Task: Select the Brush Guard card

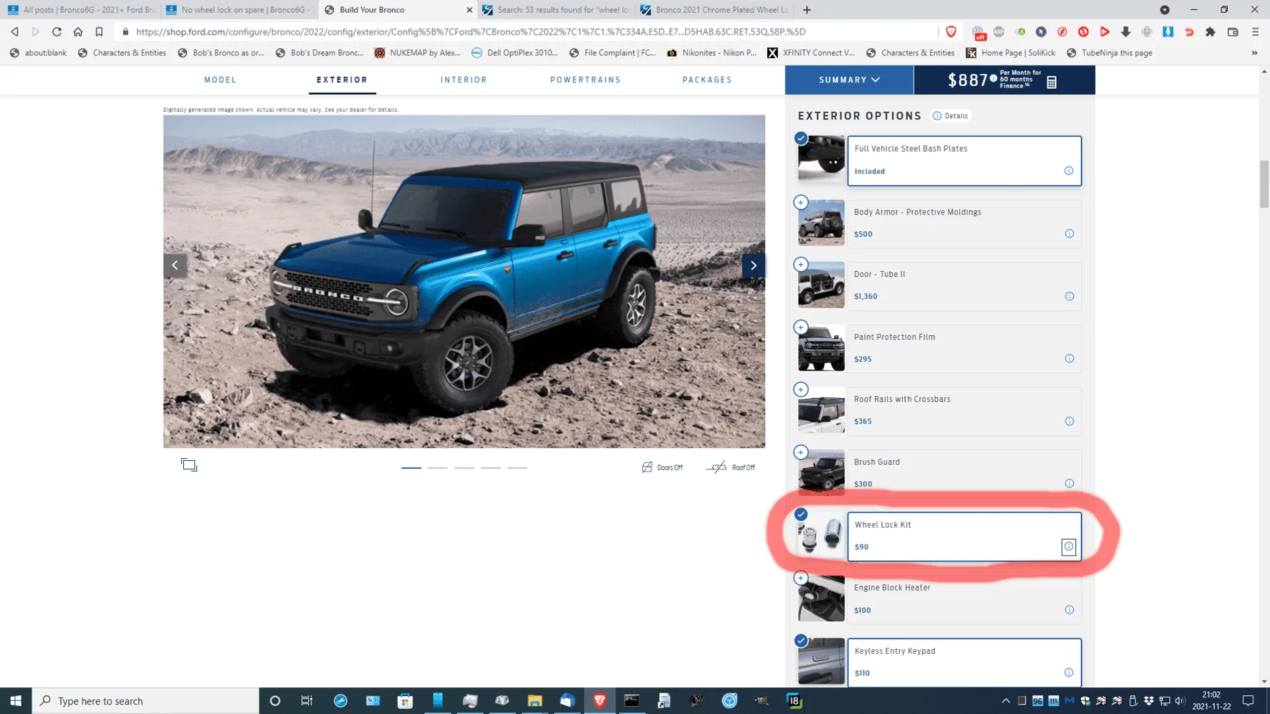Action: pos(964,474)
